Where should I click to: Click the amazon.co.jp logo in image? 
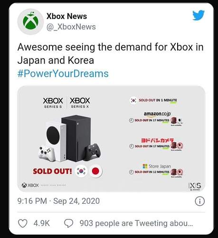pos(157,114)
